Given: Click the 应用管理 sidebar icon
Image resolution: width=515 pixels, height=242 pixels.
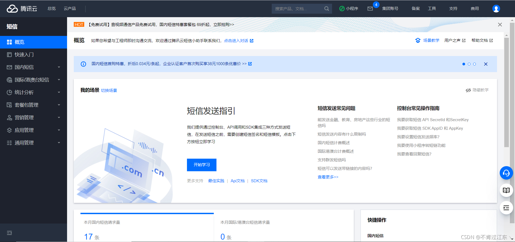Looking at the screenshot, I should click(x=9, y=130).
